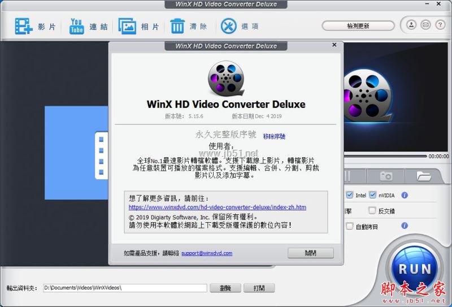Click the 檢測更新 check-update button
The height and width of the screenshot is (307, 452).
(x=358, y=25)
